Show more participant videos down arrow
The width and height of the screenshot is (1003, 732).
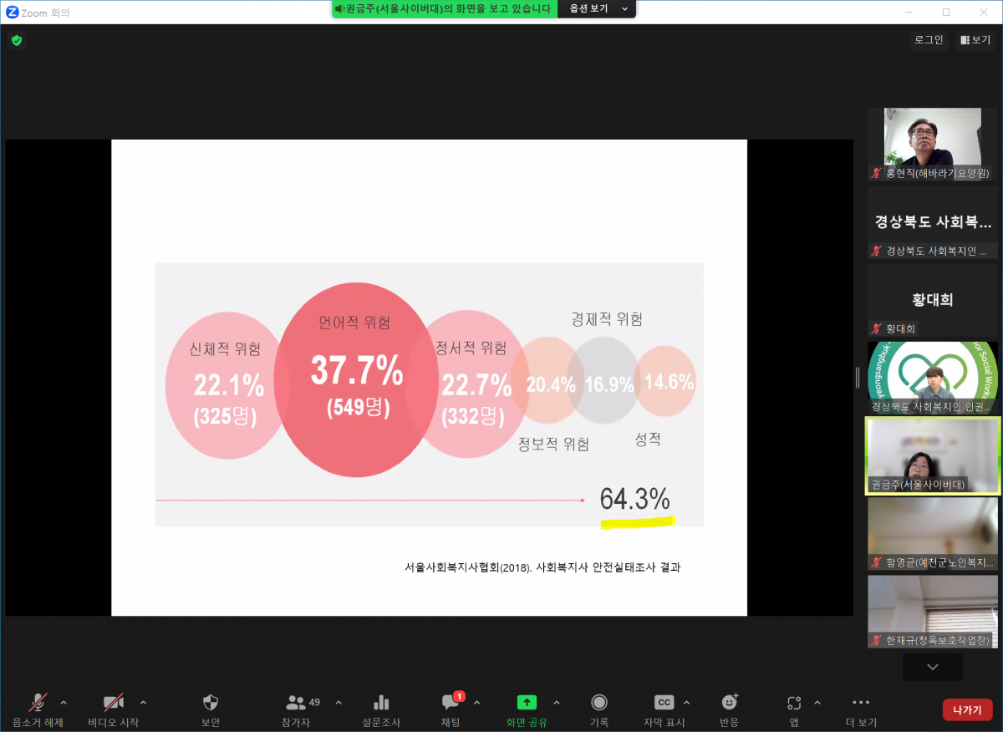coord(933,667)
